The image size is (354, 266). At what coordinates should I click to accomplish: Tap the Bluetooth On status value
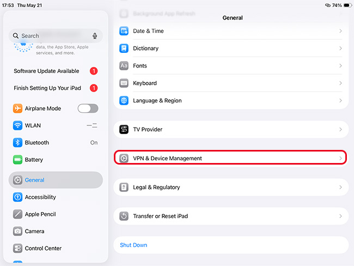[x=94, y=143]
